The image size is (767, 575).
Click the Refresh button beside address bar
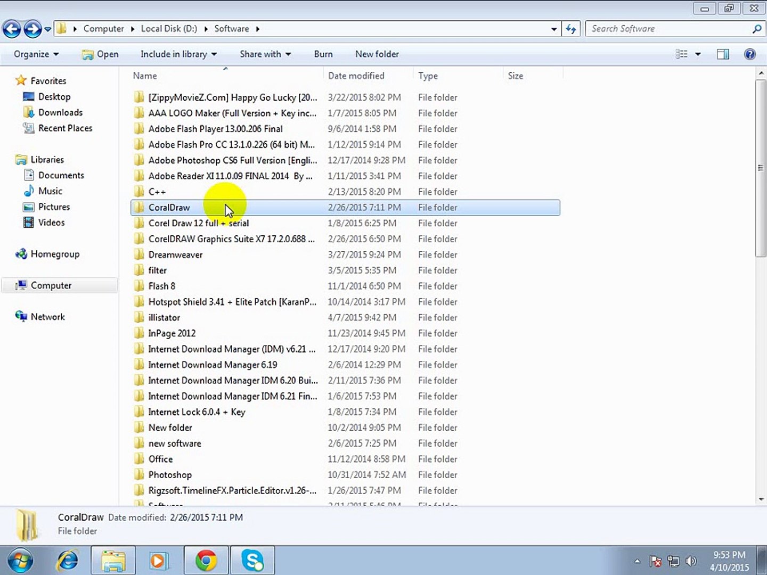570,29
